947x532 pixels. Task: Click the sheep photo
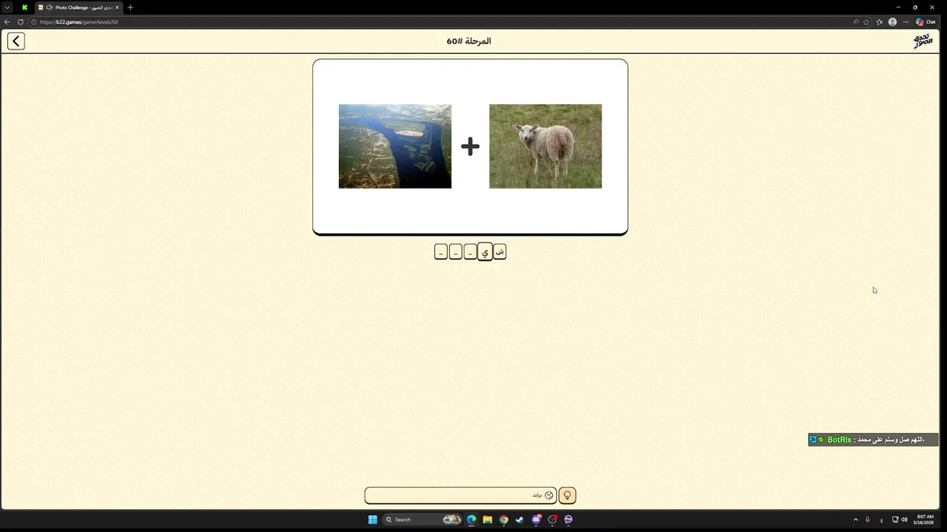coord(545,146)
